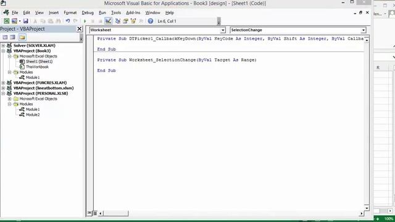This screenshot has width=395, height=222.
Task: Click code window scroll-right arrow
Action: (362, 213)
